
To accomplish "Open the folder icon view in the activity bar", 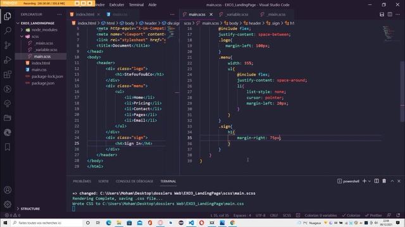I will pyautogui.click(x=8, y=118).
